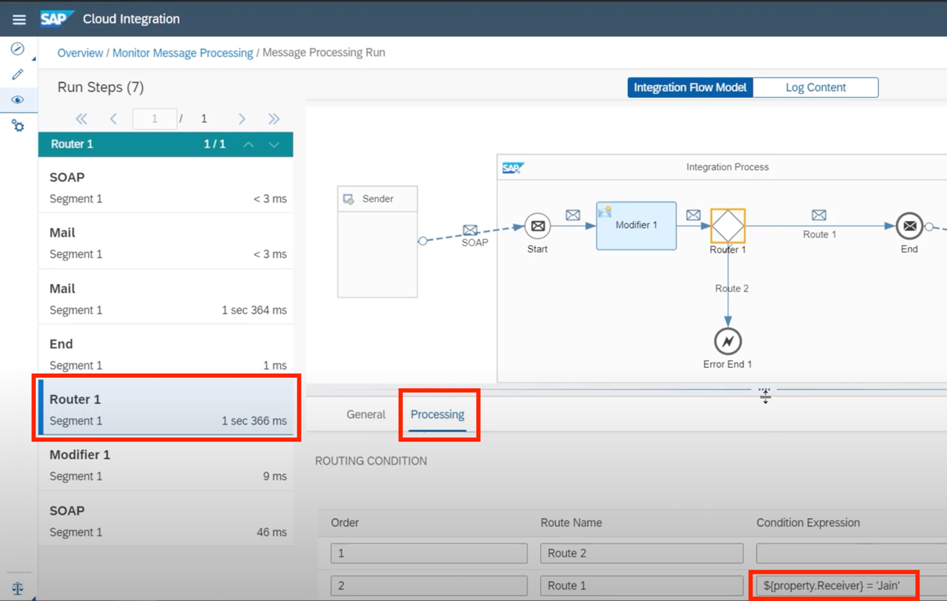Click the SAP logo in header

(x=56, y=19)
